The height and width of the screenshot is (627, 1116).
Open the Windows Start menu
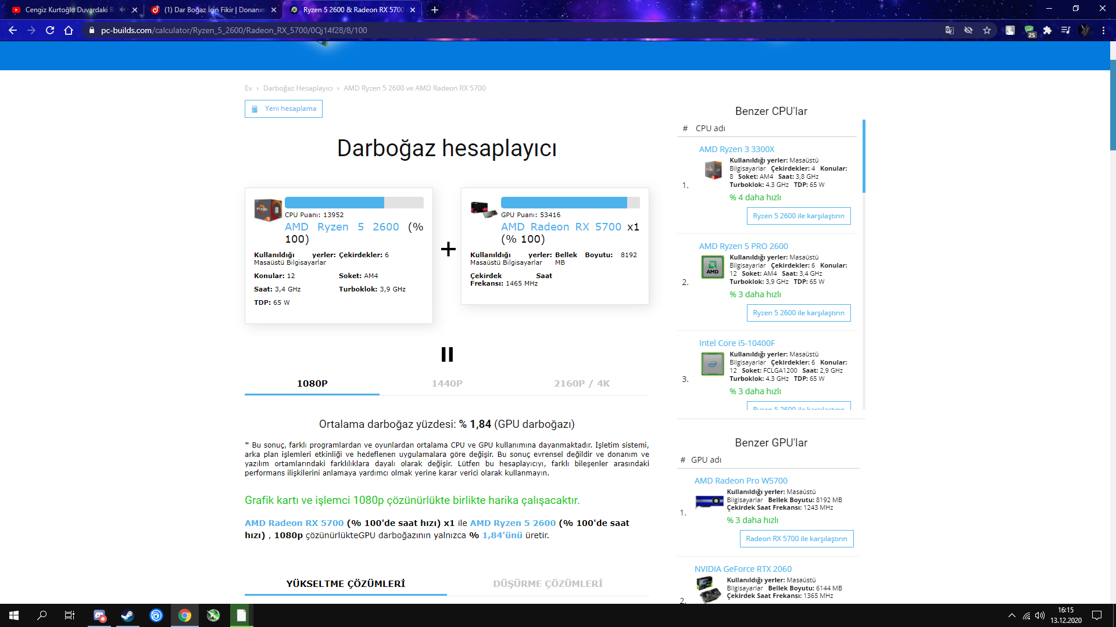coord(14,615)
